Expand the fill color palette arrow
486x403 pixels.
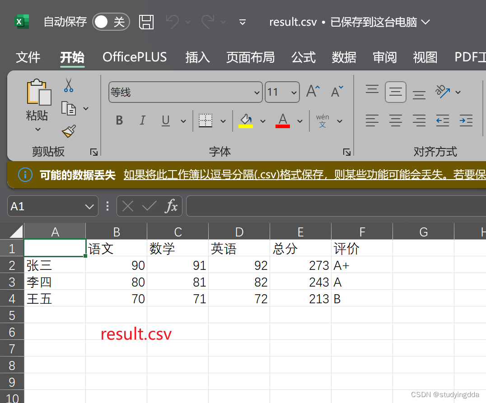(263, 121)
